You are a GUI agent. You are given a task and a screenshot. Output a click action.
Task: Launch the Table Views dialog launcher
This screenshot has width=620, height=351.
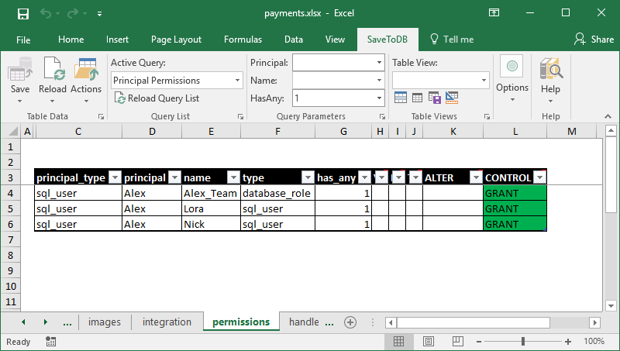[x=487, y=116]
